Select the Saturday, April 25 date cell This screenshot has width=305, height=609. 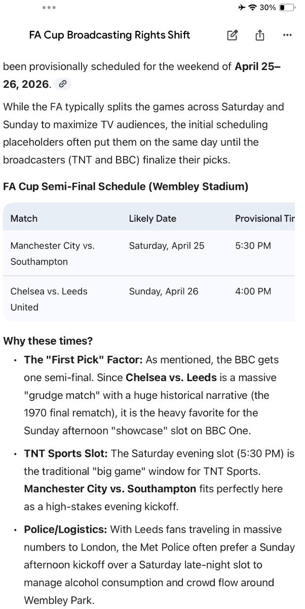point(167,246)
